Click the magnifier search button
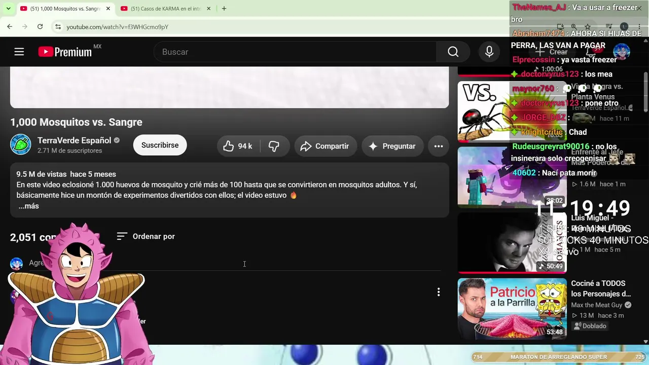Image resolution: width=649 pixels, height=365 pixels. (453, 52)
